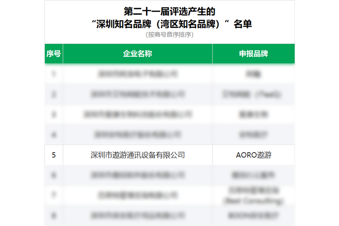Click blurred company name in row 3
This screenshot has height=226, width=339.
click(137, 115)
